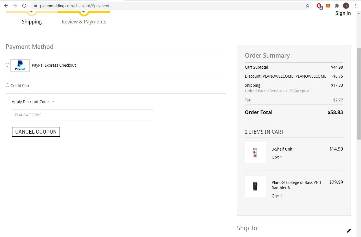Open the Extensions puzzle piece menu

point(337,6)
